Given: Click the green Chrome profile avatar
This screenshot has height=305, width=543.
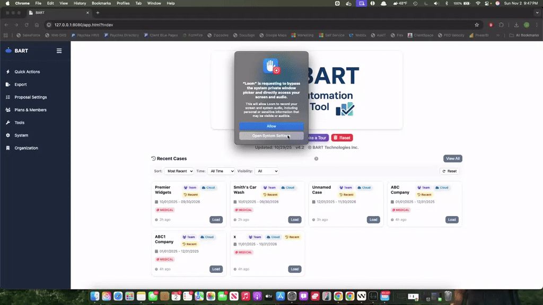Looking at the screenshot, I should click(527, 25).
